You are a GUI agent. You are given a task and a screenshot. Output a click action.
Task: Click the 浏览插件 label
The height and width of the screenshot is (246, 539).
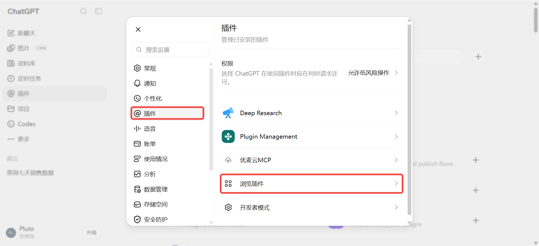click(252, 184)
